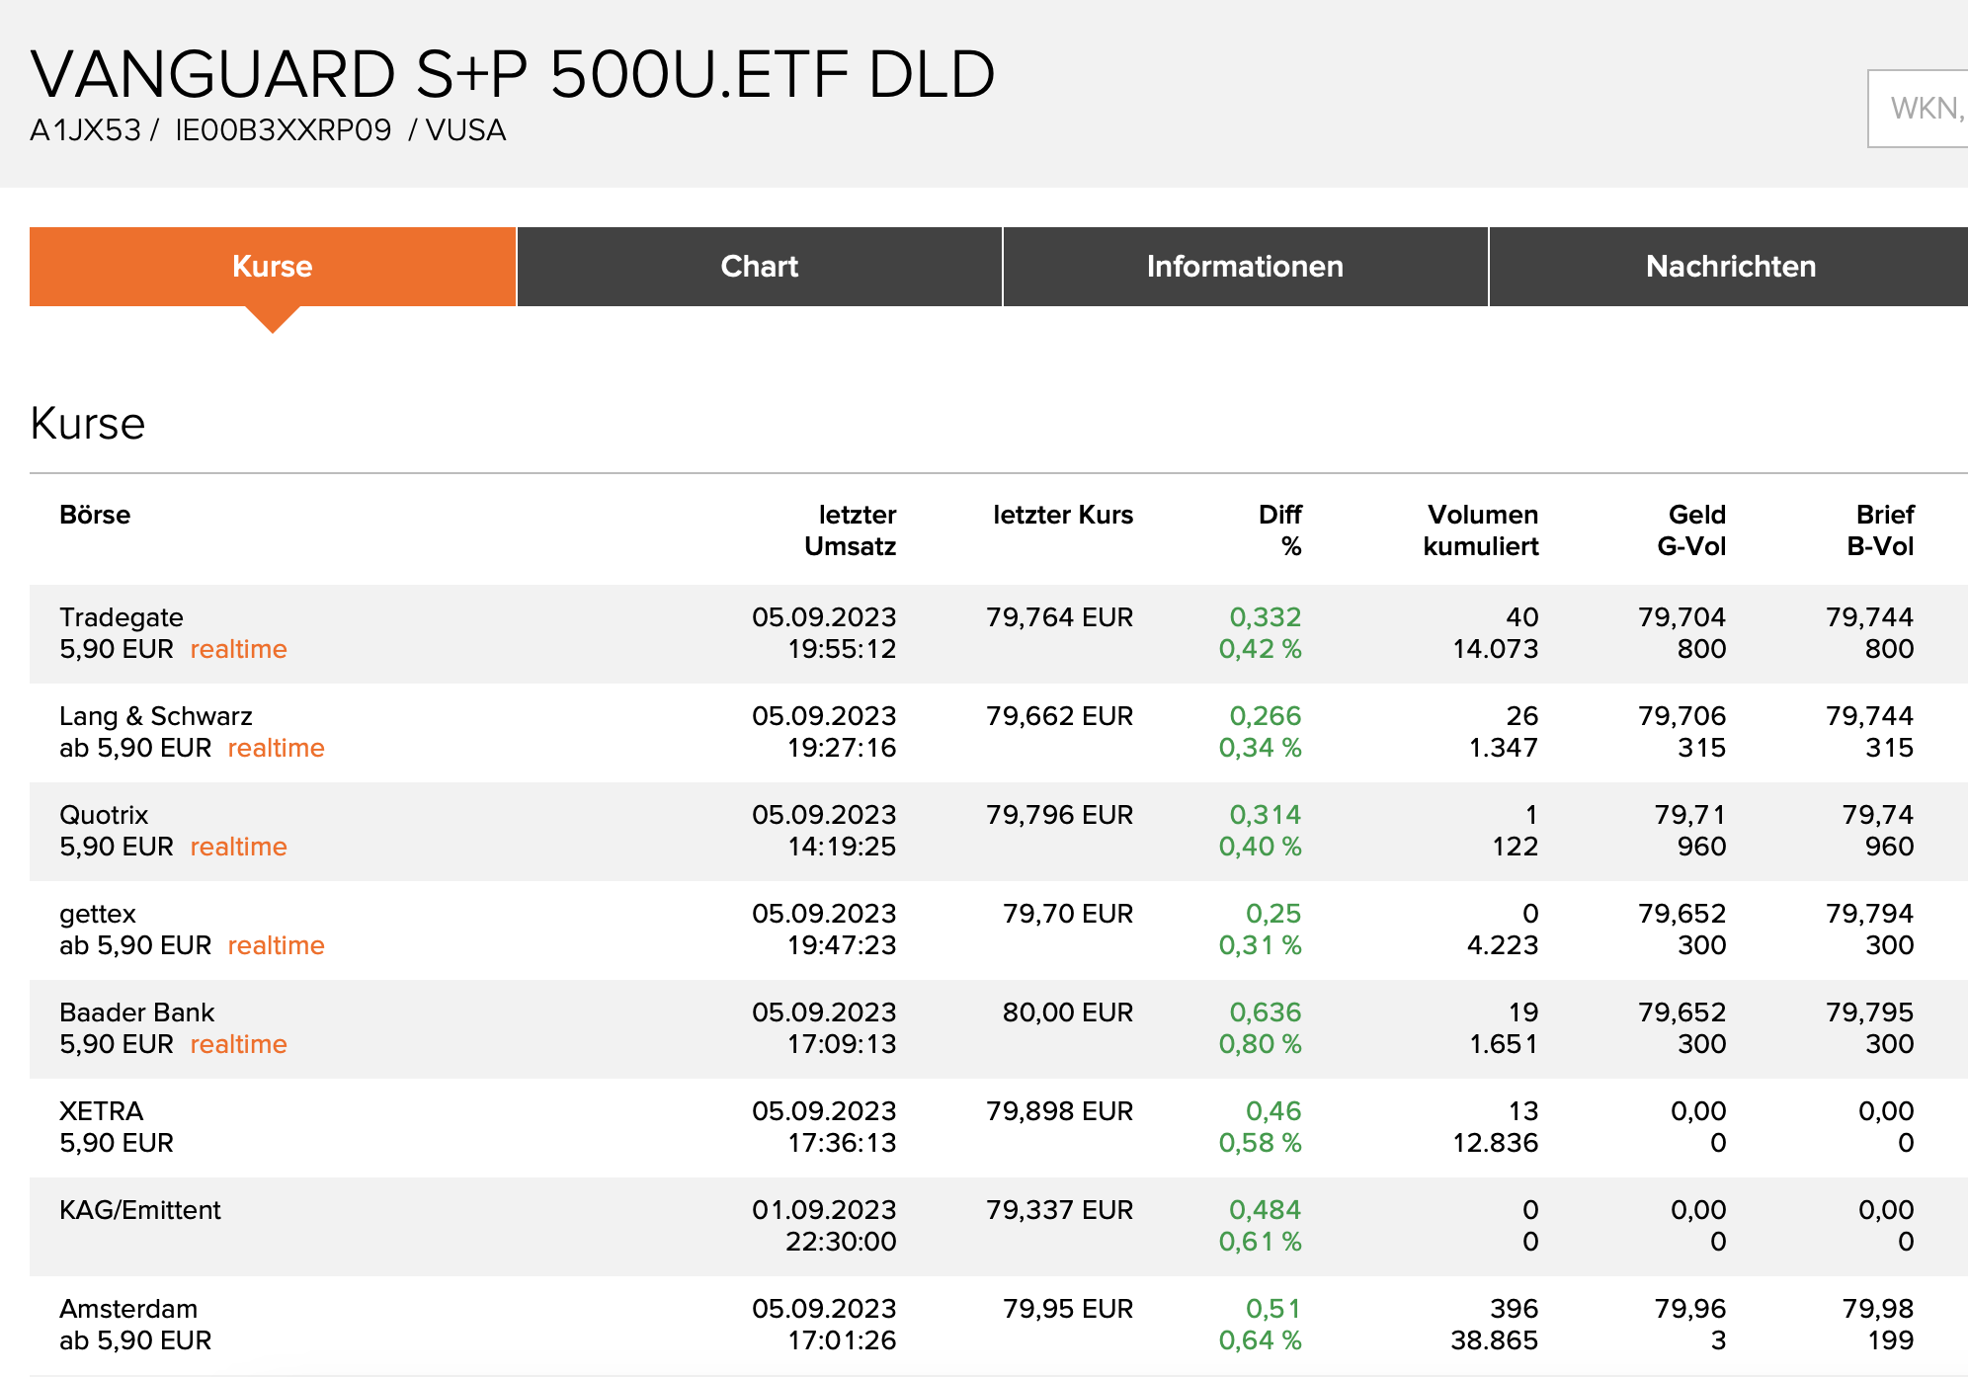Click the Baader Bank exchange name
Screen dimensions: 1968x1377
click(137, 1012)
